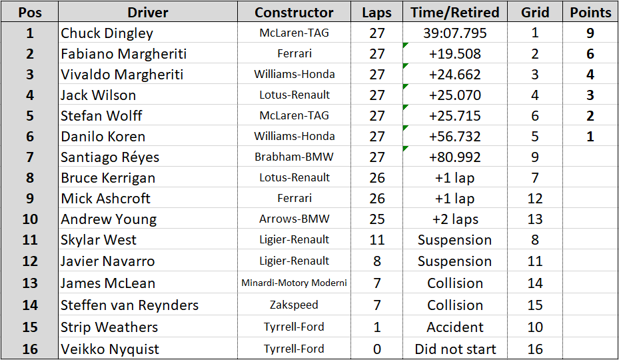Click the Brabham-BMW constructor cell
This screenshot has width=619, height=360.
click(x=294, y=157)
